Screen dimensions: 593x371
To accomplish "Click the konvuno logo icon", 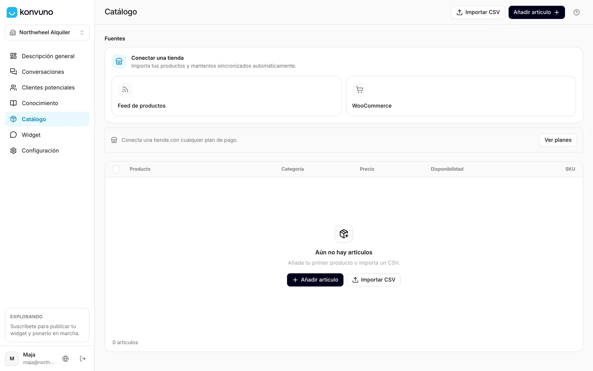I will 12,12.
